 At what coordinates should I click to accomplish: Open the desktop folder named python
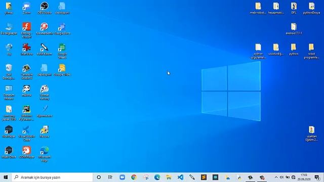point(294,50)
